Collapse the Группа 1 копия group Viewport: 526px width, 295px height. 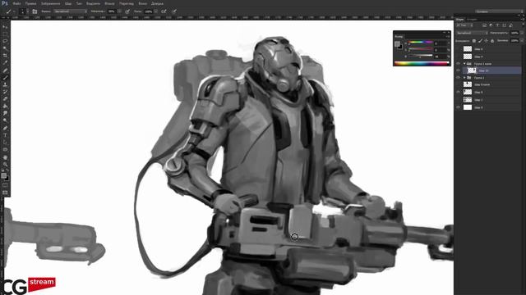[x=464, y=64]
